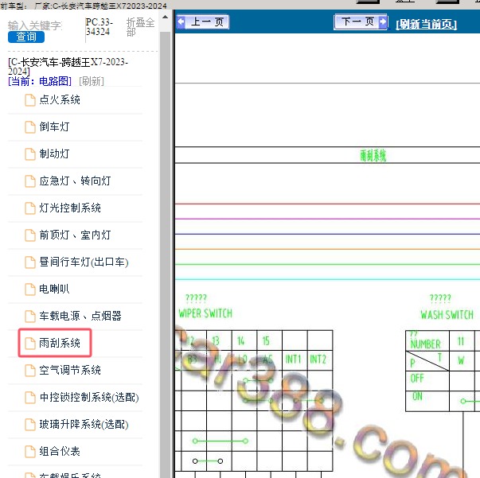Open the 玻璃升降系统(选配) item
The width and height of the screenshot is (480, 478).
tap(84, 424)
